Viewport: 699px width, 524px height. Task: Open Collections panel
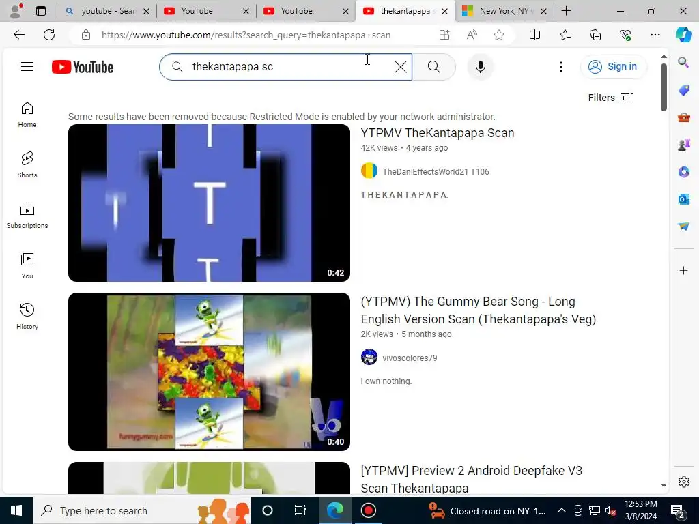(x=595, y=35)
